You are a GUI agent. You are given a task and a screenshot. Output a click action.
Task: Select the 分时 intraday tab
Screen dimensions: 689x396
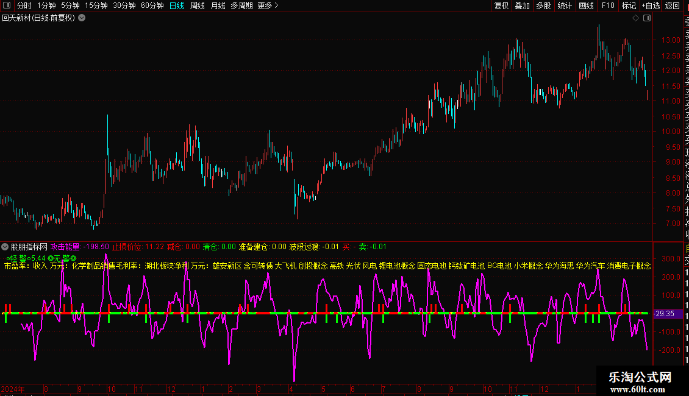tap(24, 5)
